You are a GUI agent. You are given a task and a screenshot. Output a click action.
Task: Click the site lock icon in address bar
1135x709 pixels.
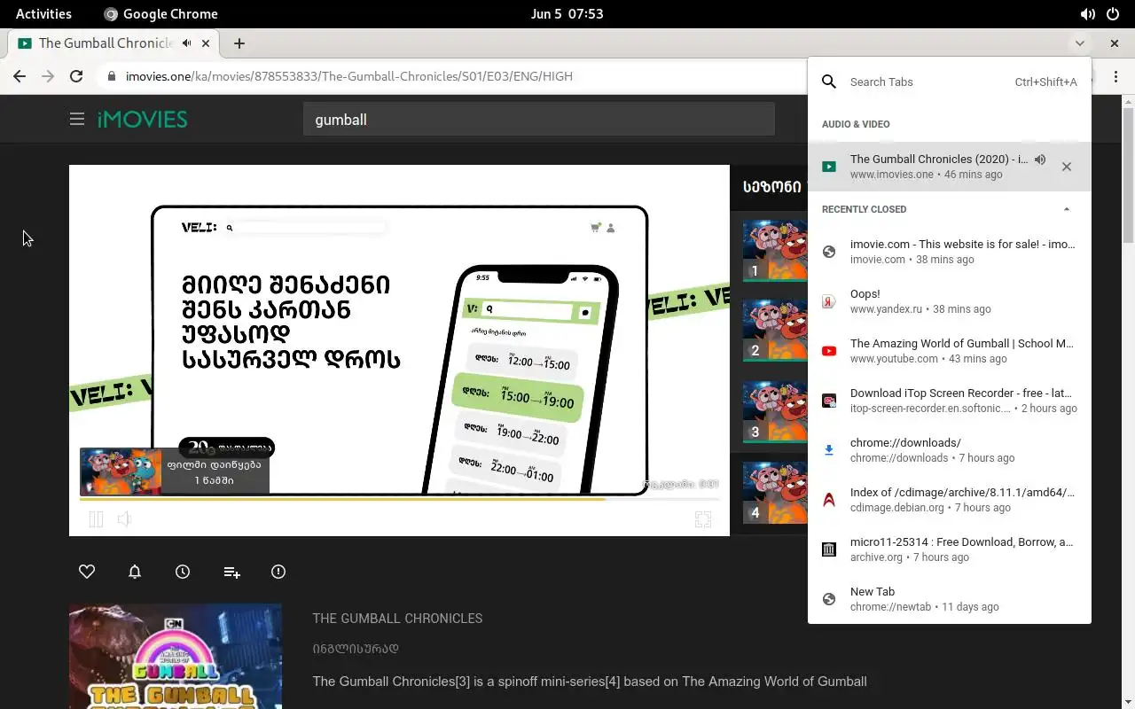pyautogui.click(x=111, y=76)
